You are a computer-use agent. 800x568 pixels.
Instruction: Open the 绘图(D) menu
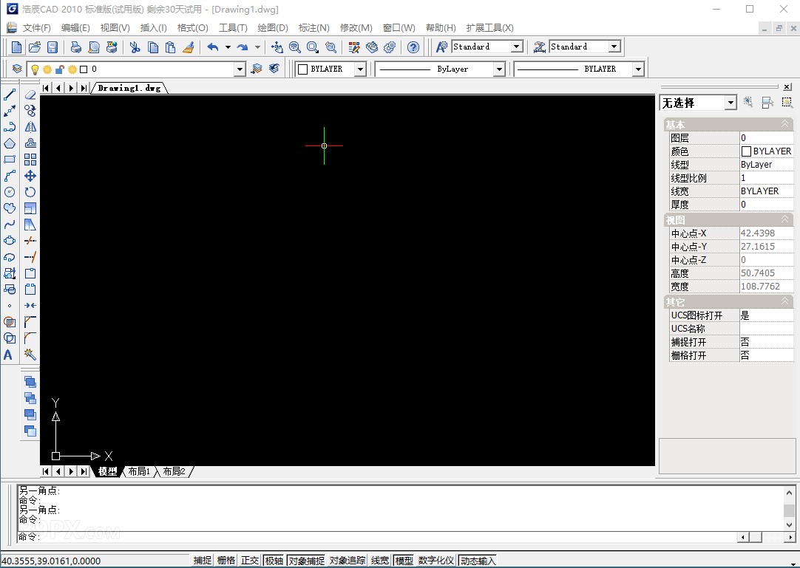pos(272,28)
